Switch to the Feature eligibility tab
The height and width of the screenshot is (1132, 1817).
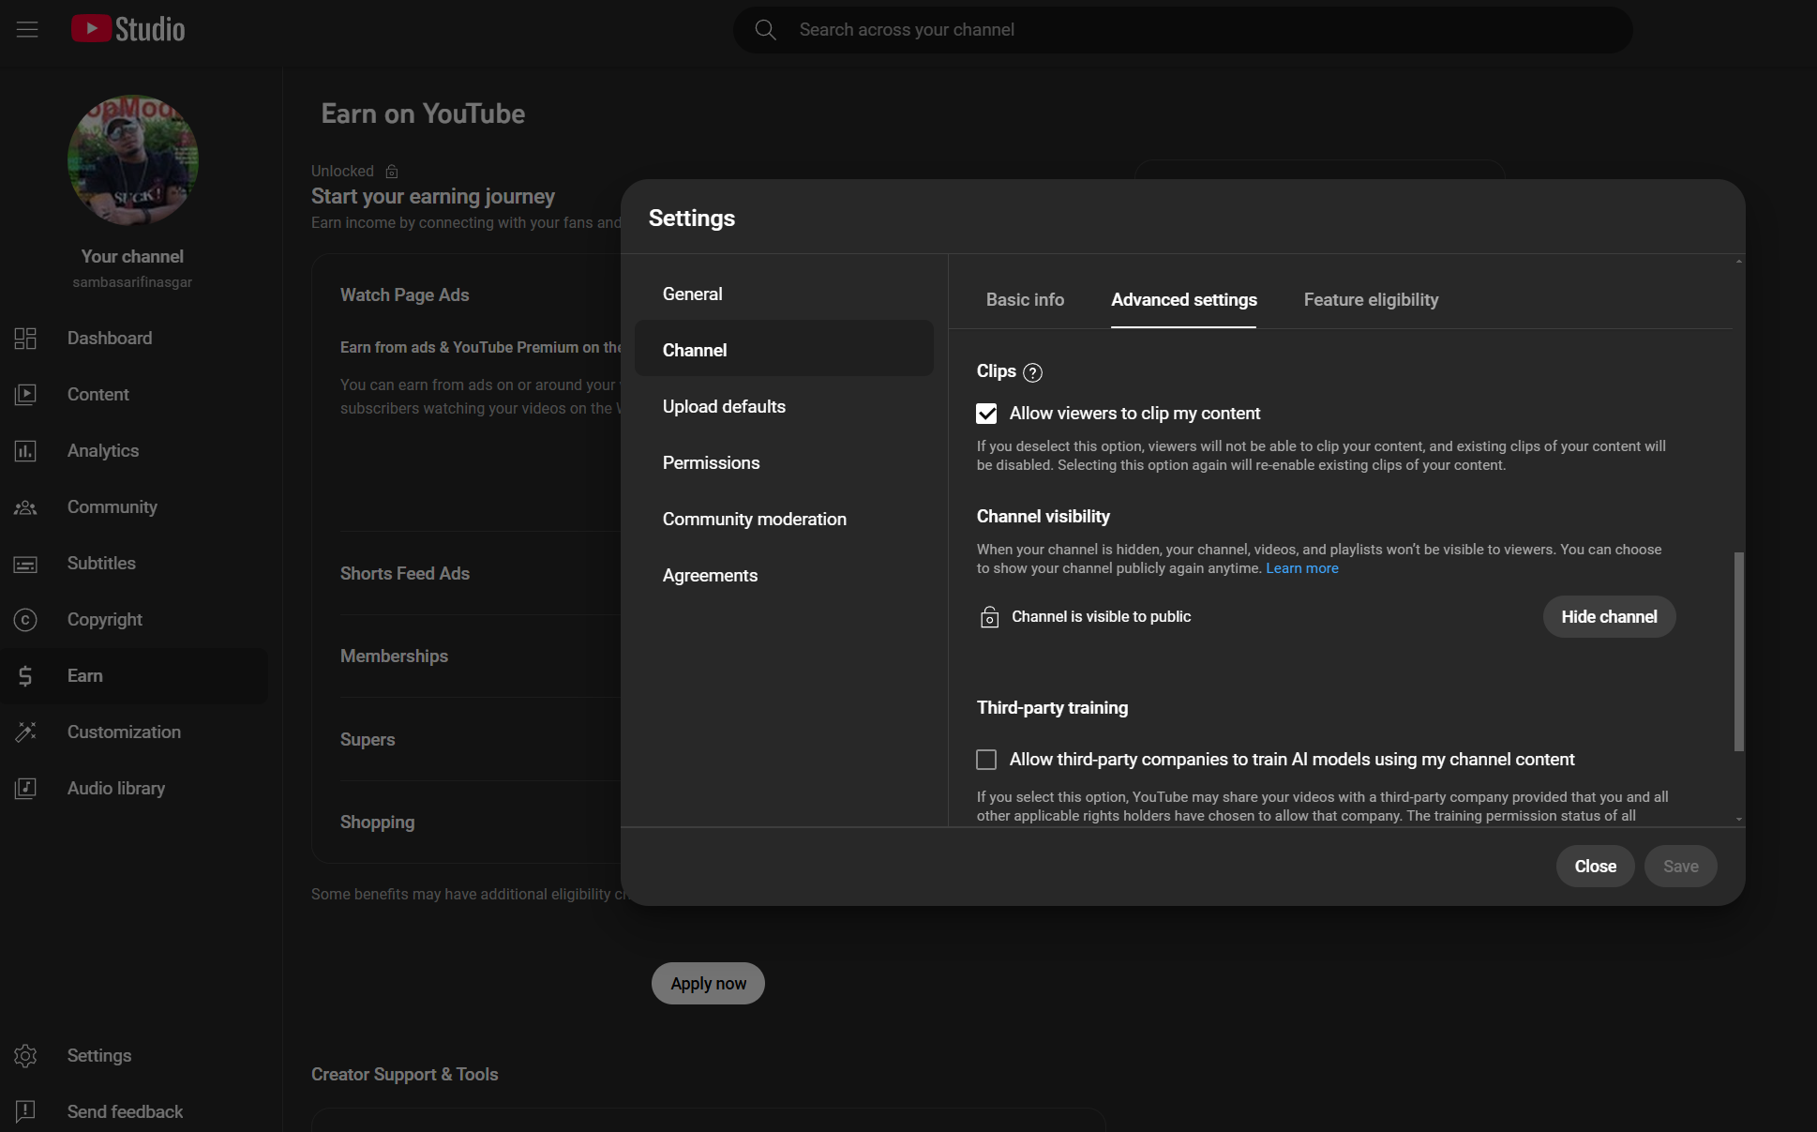point(1371,300)
